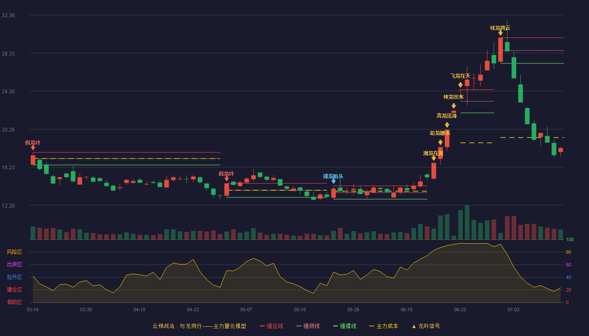Toggle the 强弱线 legend series
The width and height of the screenshot is (589, 336).
[308, 326]
